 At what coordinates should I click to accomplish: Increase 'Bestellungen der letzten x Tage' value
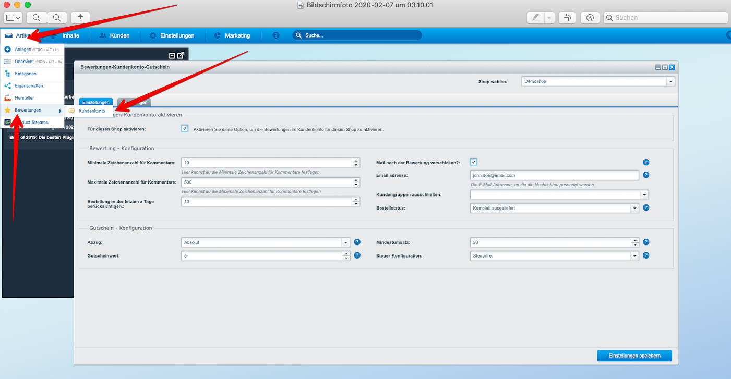click(x=356, y=199)
